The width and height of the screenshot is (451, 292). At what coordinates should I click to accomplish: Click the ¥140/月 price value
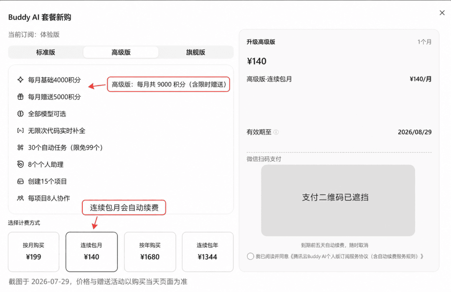pyautogui.click(x=421, y=79)
